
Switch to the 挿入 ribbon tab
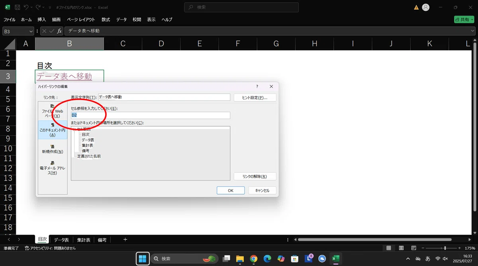point(42,20)
